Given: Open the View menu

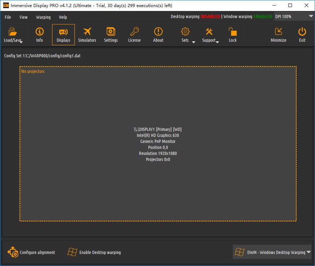Looking at the screenshot, I should pyautogui.click(x=23, y=17).
